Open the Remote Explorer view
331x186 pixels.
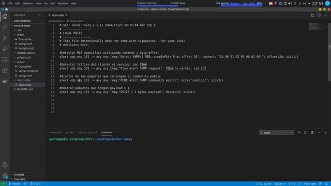[x=5, y=59]
